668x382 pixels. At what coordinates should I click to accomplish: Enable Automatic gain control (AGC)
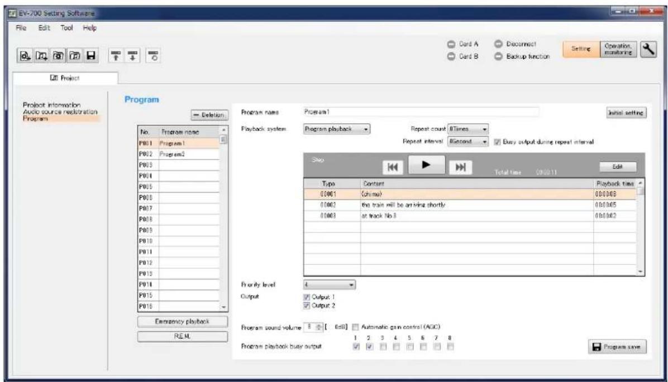pos(355,327)
